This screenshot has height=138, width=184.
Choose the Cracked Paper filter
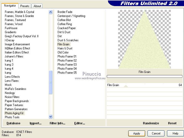click(x=67, y=28)
